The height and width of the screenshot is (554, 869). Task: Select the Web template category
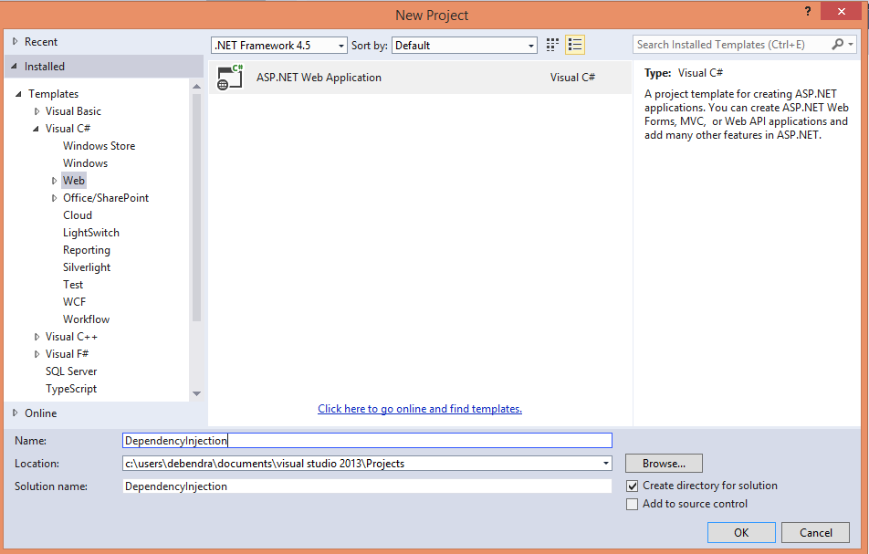point(74,181)
